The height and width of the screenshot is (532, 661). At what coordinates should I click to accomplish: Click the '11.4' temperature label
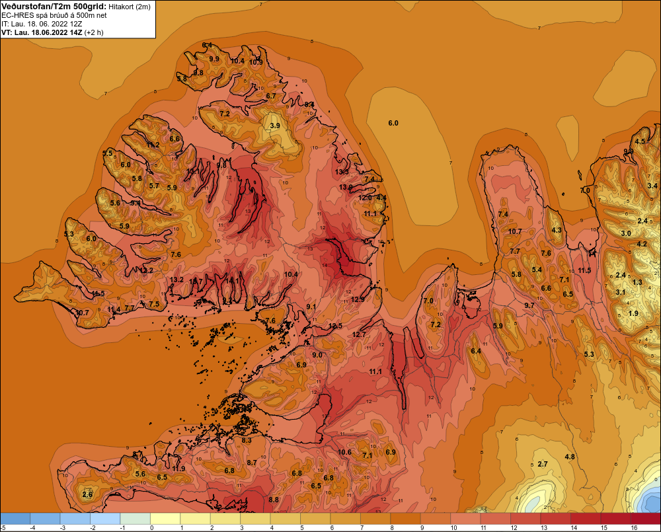(x=114, y=309)
